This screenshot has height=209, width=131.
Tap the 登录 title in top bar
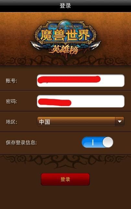pyautogui.click(x=65, y=6)
